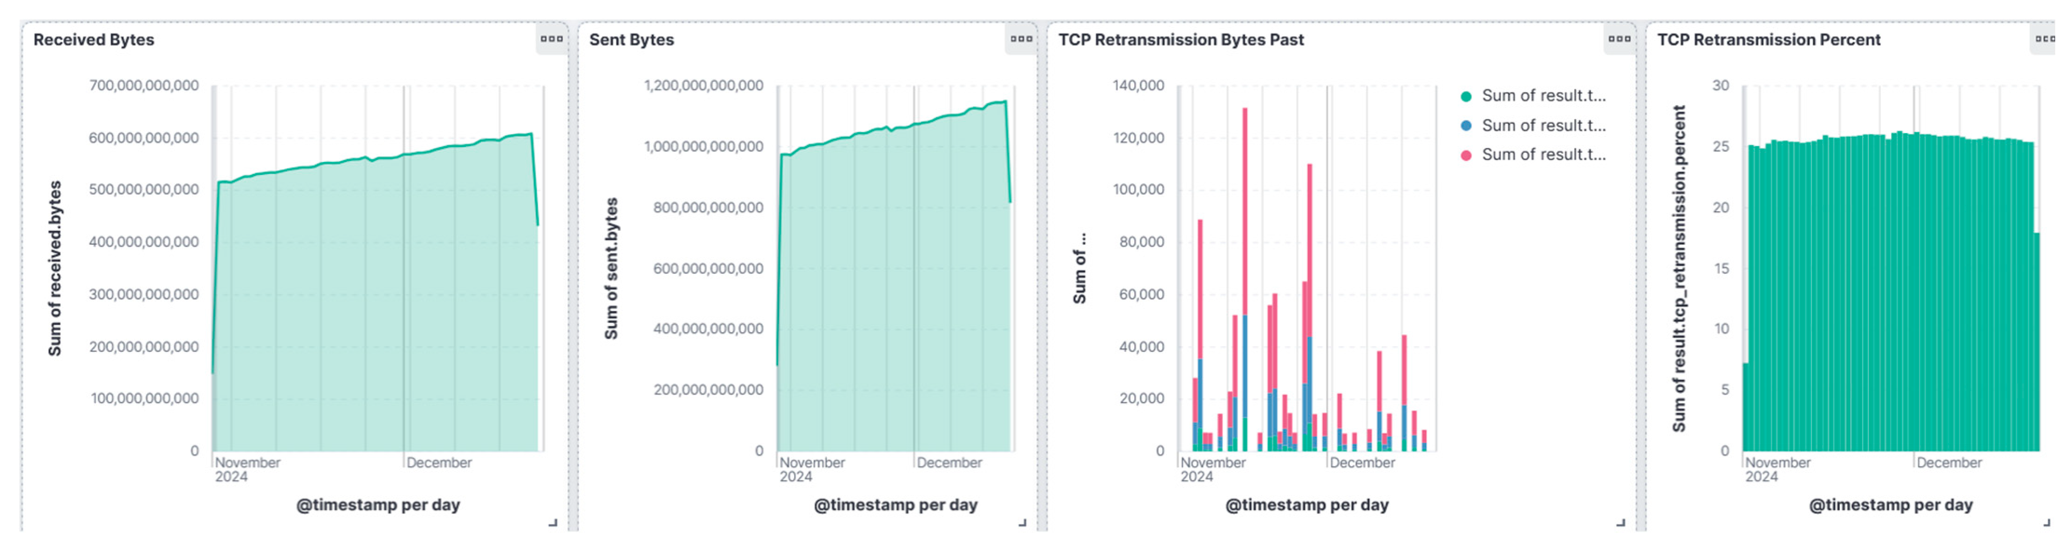The height and width of the screenshot is (551, 2071).
Task: Toggle the legend label beside the blue dot
Action: (x=1544, y=125)
